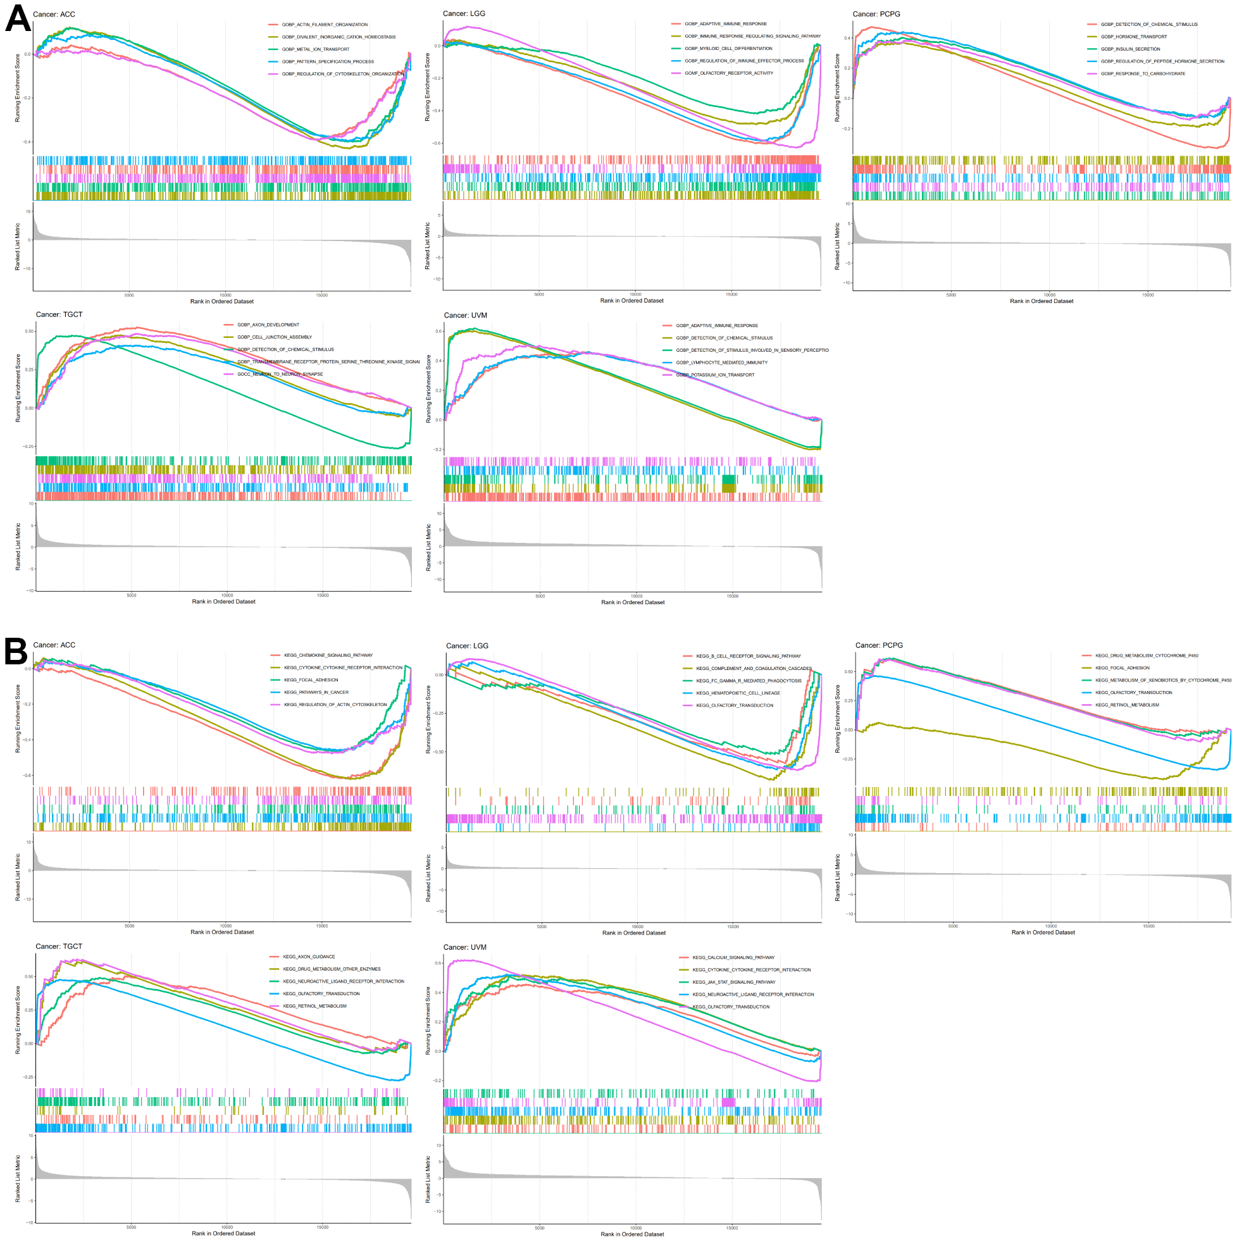Viewport: 1237px width, 1242px height.
Task: Click legend label KEGG_AXON_GUIDANCE
Action: 309,957
